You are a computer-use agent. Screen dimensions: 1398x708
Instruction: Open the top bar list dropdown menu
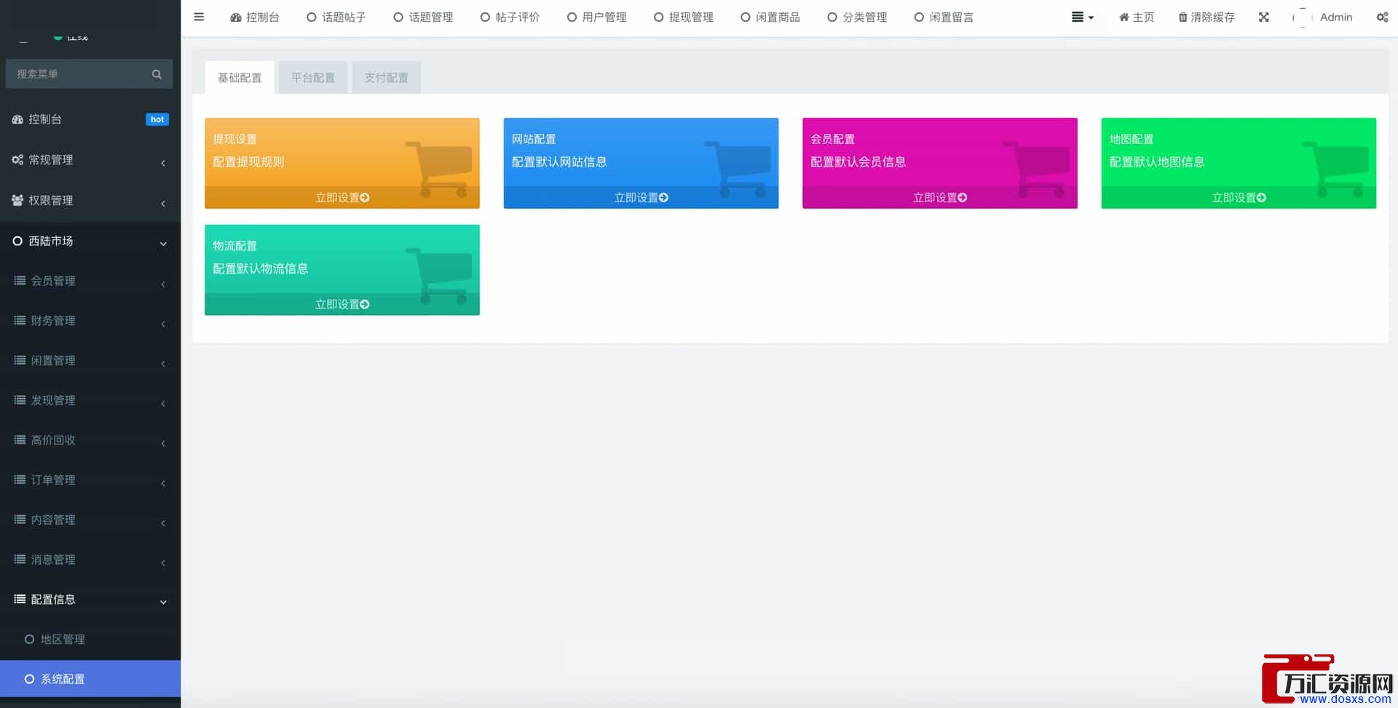(x=1083, y=17)
